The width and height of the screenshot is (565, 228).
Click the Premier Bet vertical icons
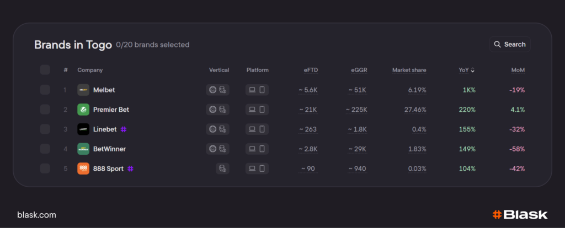click(x=217, y=110)
